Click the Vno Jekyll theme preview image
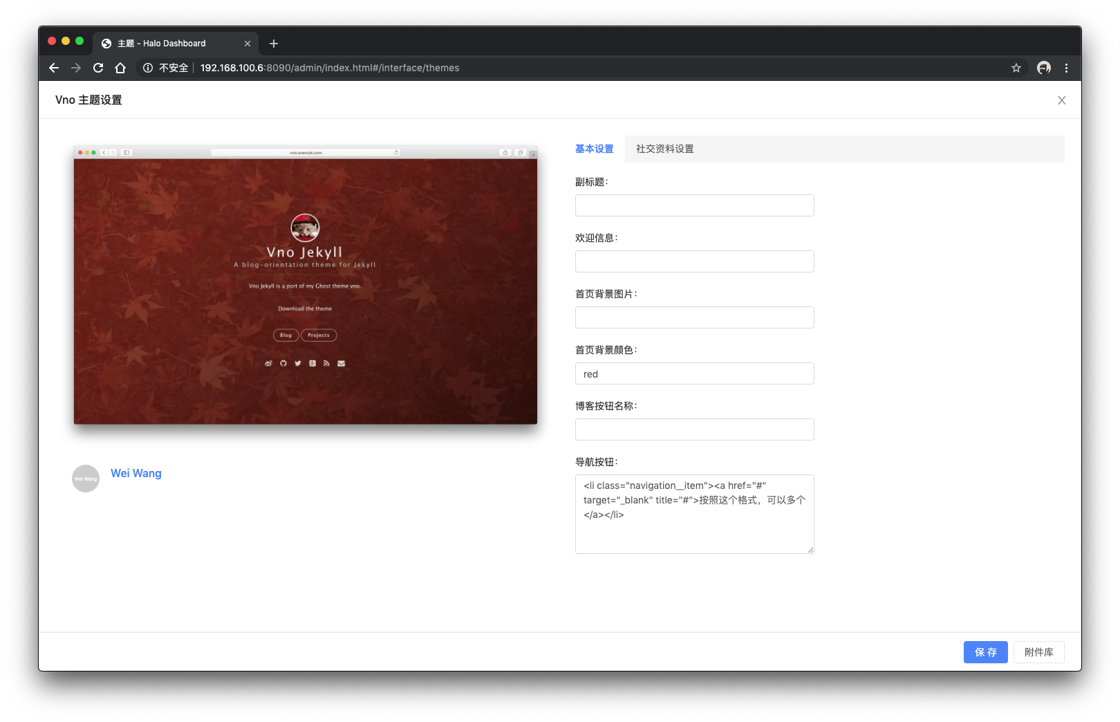This screenshot has width=1120, height=722. click(306, 285)
